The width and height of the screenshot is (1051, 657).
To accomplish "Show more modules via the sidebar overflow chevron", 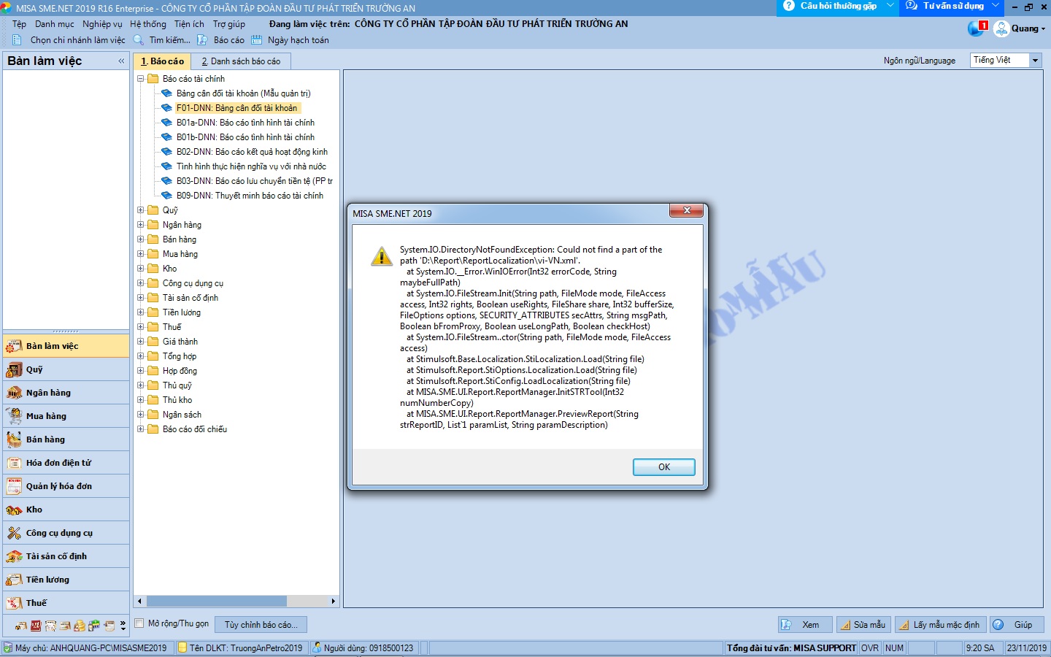I will (123, 626).
